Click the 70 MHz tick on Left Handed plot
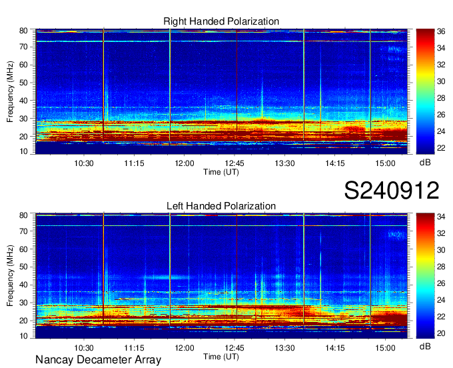The height and width of the screenshot is (368, 453). coord(23,231)
